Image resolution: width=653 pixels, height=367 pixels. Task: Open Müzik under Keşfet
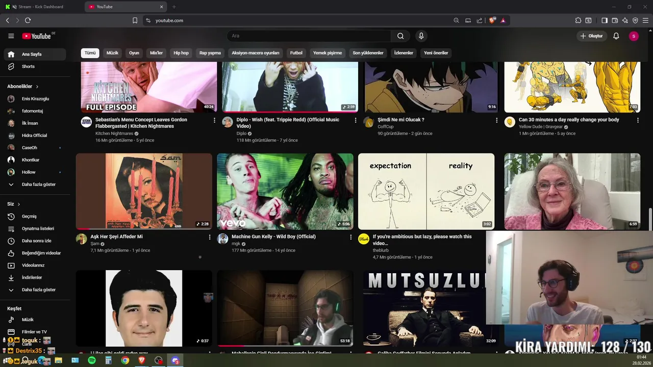(35, 320)
